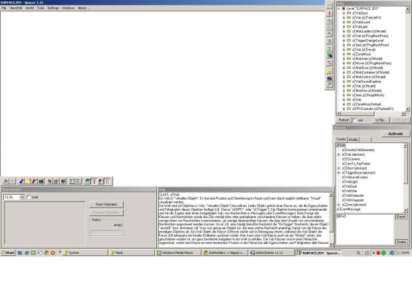Click the red-teal picture icon in vertical toolbar
The height and width of the screenshot is (285, 412).
(x=330, y=78)
